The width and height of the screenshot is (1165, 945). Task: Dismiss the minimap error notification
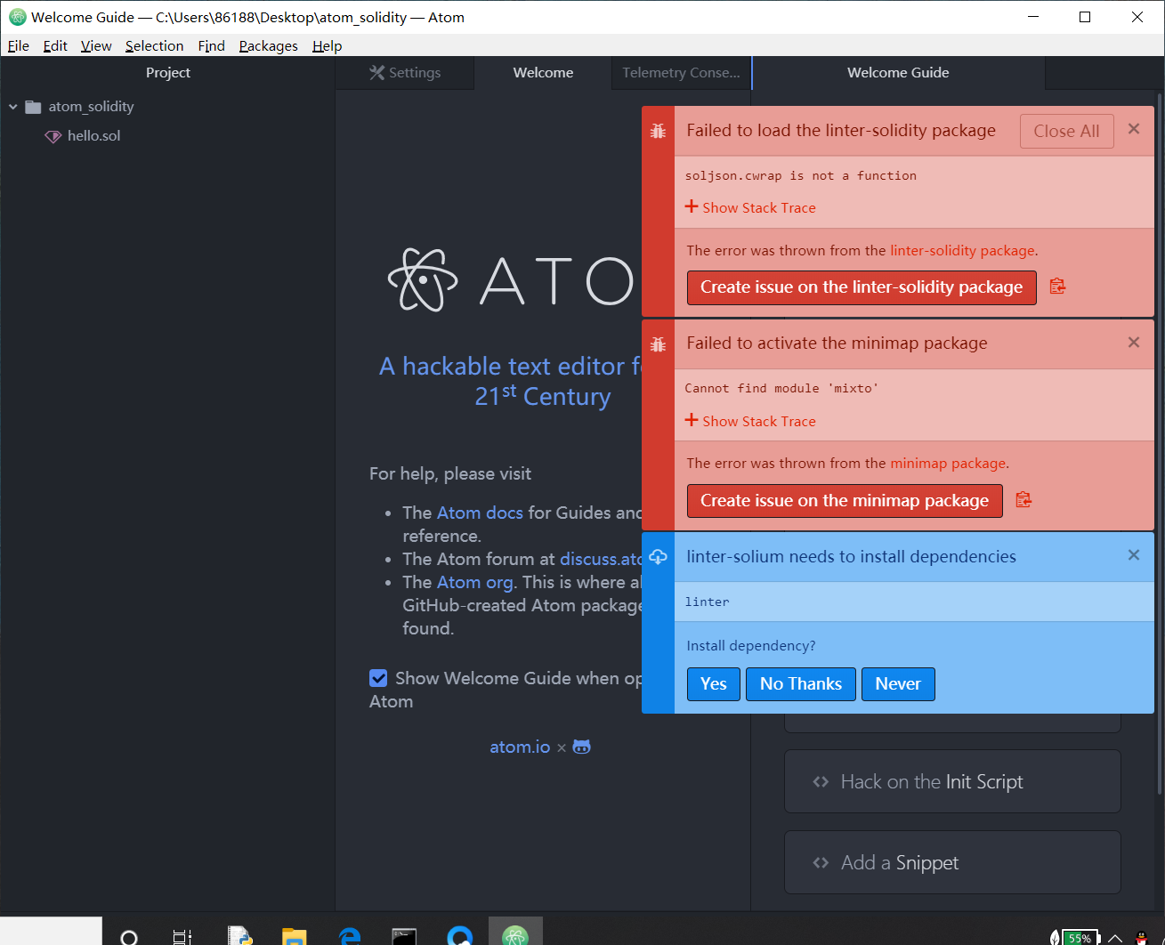coord(1134,343)
